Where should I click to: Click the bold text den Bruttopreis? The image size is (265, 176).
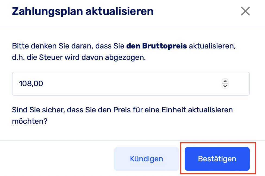click(x=157, y=46)
